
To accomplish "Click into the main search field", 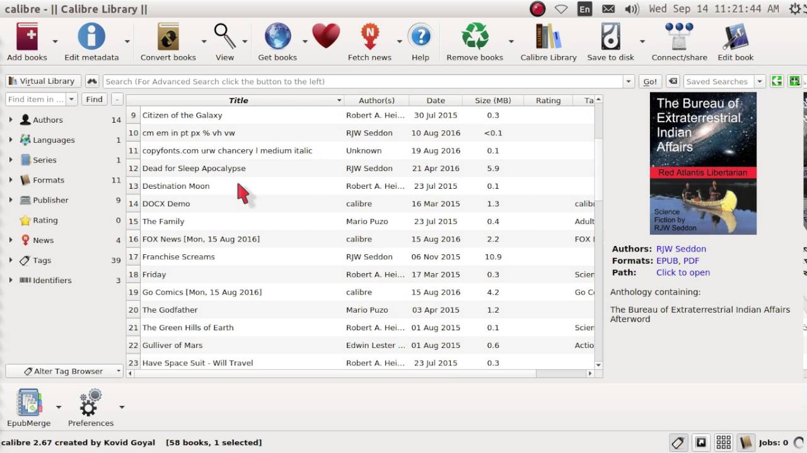I will click(x=363, y=81).
